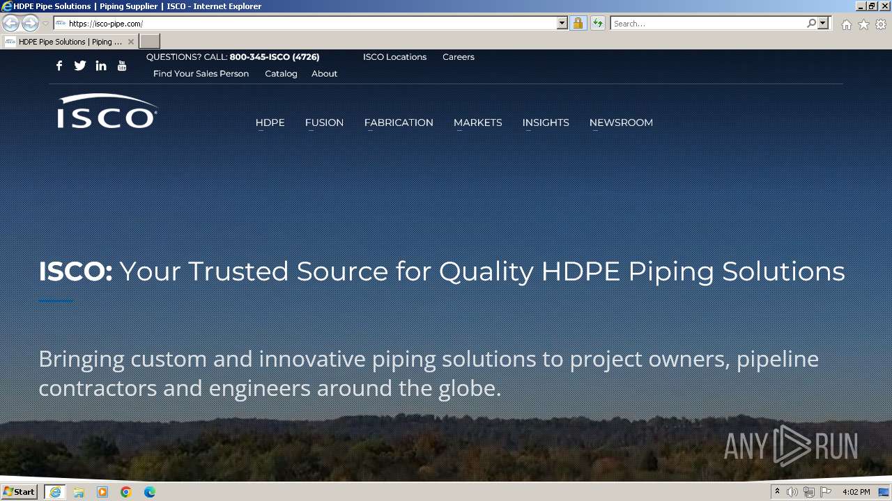Open ISCO LinkedIn page icon
The width and height of the screenshot is (892, 501).
(101, 65)
